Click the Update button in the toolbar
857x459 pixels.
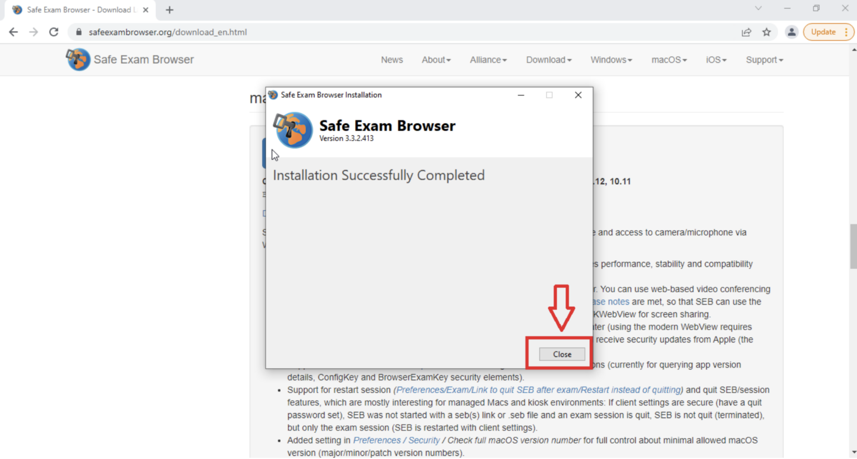[x=822, y=32]
